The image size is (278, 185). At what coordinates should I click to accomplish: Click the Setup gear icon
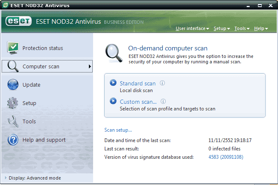point(13,103)
